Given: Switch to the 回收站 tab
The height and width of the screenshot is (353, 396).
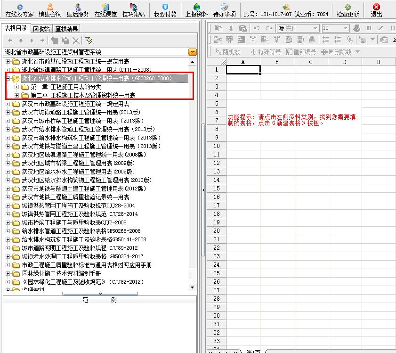Looking at the screenshot, I should pos(41,29).
